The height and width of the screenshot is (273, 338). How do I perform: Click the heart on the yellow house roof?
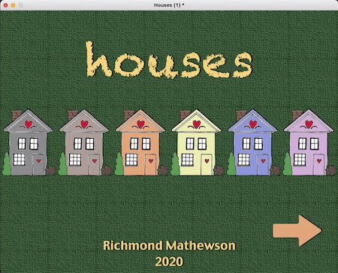coord(197,124)
